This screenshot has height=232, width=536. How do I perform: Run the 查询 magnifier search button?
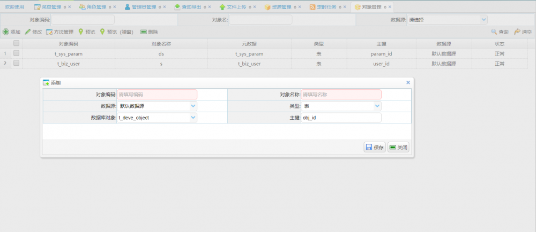[x=500, y=32]
